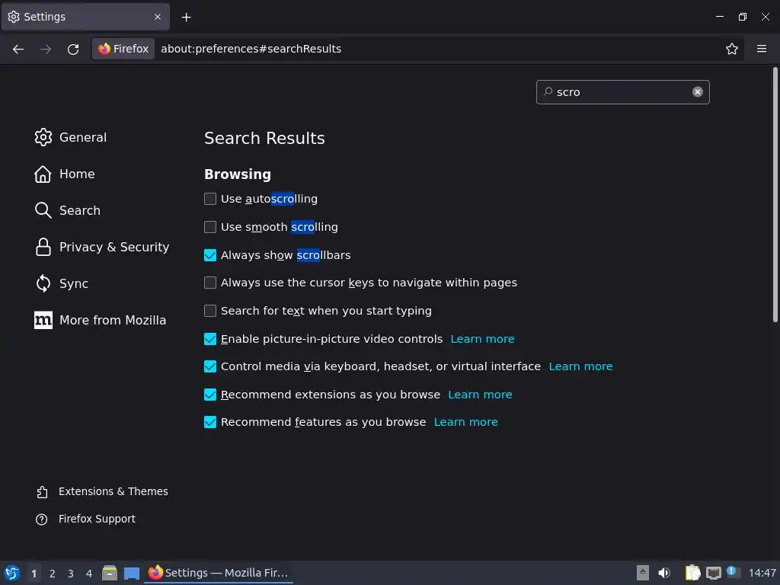Open Learn more for recommended extensions

pyautogui.click(x=480, y=395)
